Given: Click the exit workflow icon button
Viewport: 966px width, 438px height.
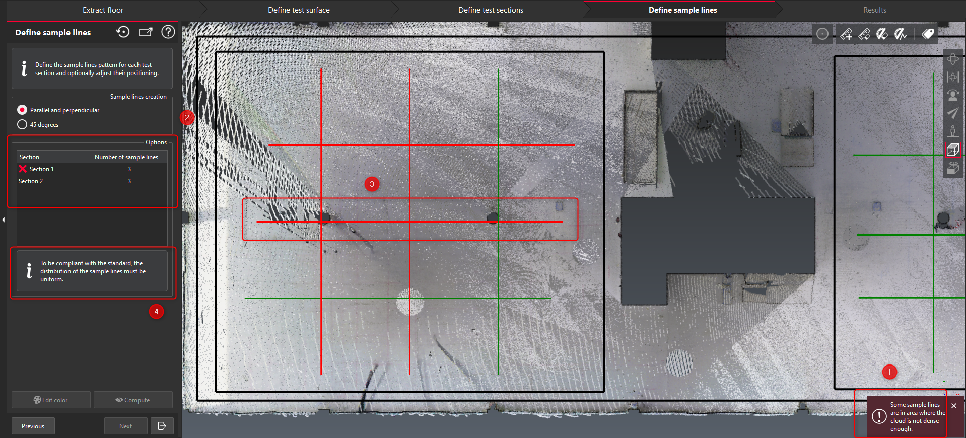Looking at the screenshot, I should [162, 426].
